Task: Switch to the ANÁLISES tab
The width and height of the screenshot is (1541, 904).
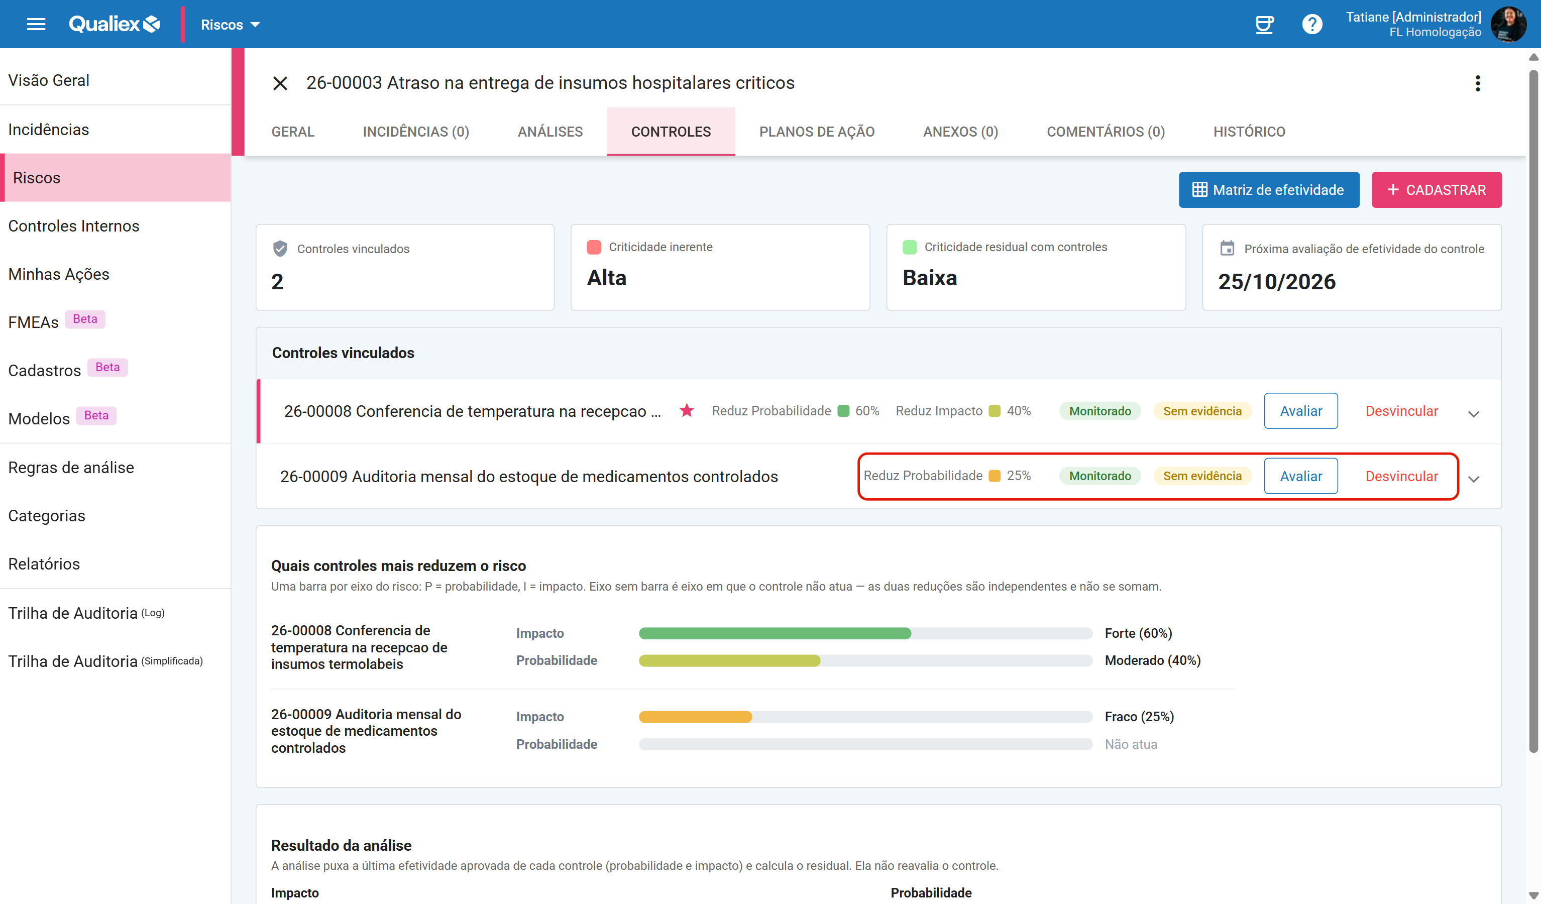Action: (549, 132)
